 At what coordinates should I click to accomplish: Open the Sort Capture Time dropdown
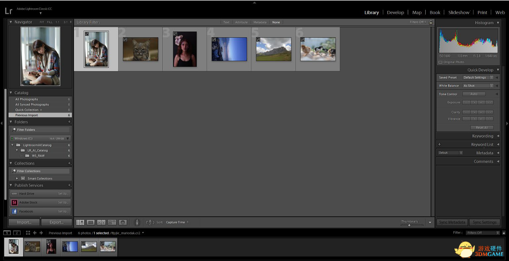tap(177, 222)
